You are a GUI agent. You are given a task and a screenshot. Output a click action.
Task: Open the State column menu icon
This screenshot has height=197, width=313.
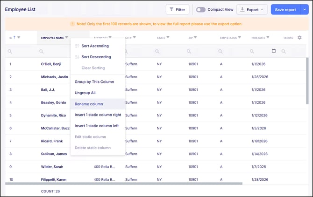pyautogui.click(x=168, y=37)
